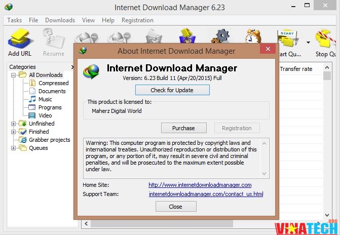The width and height of the screenshot is (340, 235).
Task: Select the Compressed category icon
Action: click(x=32, y=83)
